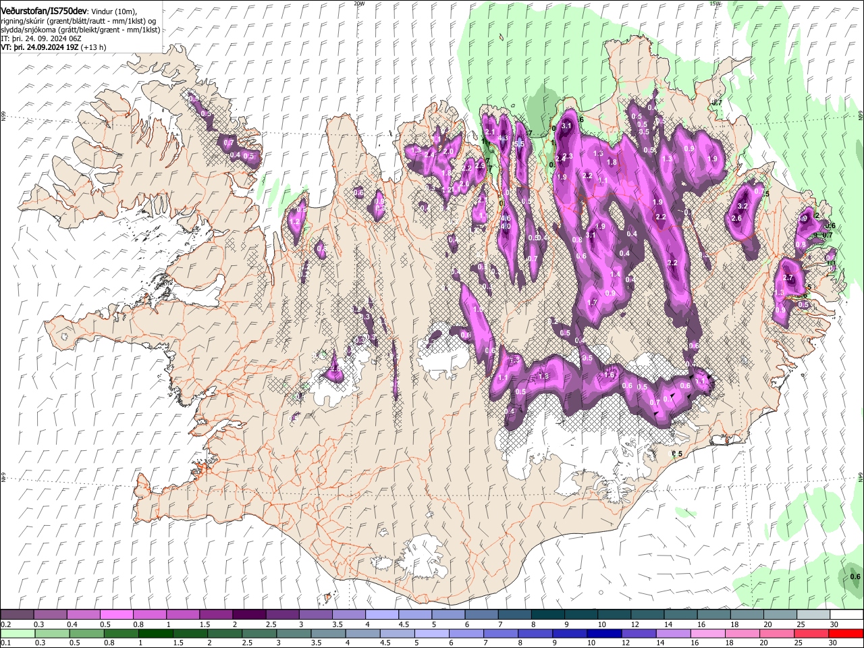Click the '20W' longitude label on the top edge
Image resolution: width=864 pixels, height=648 pixels.
[x=359, y=3]
